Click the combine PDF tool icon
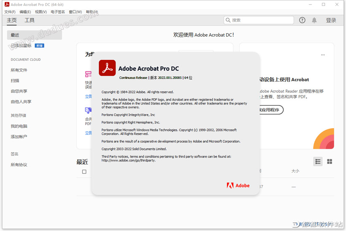This screenshot has width=346, height=231. pos(88,110)
